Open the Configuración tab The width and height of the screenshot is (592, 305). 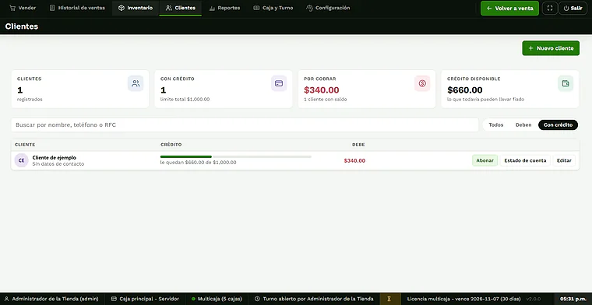(328, 8)
